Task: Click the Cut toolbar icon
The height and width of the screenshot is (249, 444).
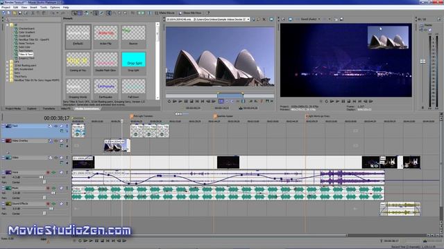Action: pos(33,13)
